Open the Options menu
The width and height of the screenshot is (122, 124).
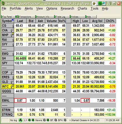coord(52,9)
